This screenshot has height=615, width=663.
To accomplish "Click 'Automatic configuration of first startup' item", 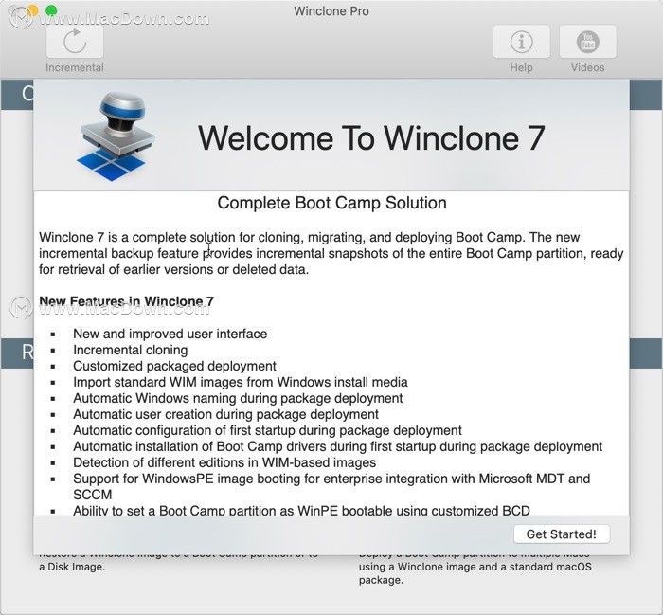I will coord(267,430).
